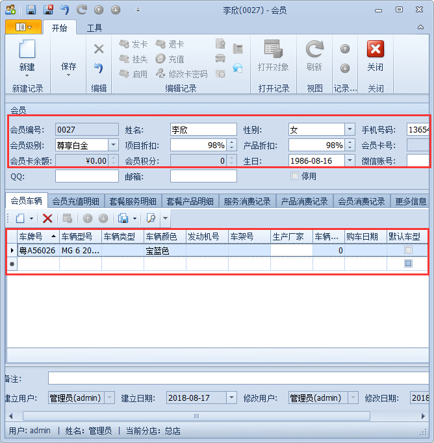Check 默认车型 box for 粤A56026 row
This screenshot has height=443, width=434.
click(x=408, y=250)
